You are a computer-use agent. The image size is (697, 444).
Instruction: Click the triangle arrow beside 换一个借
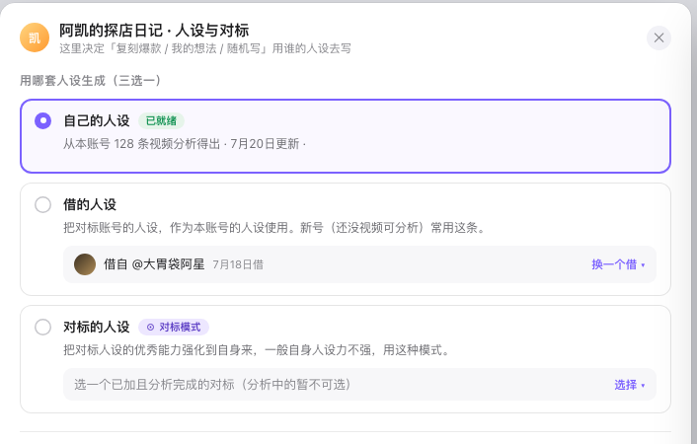pos(643,265)
